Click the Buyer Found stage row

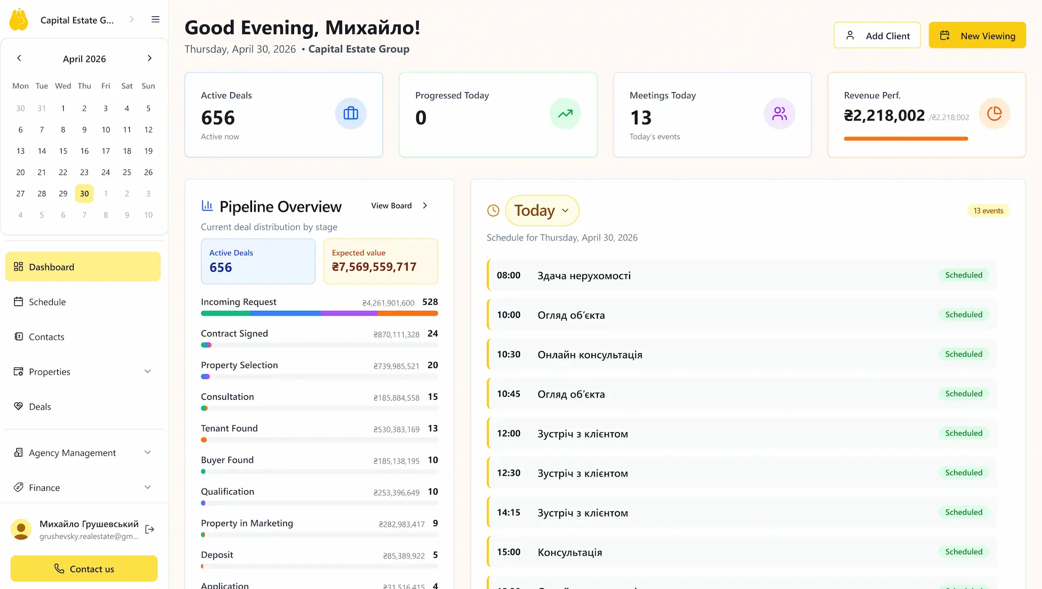coord(319,465)
